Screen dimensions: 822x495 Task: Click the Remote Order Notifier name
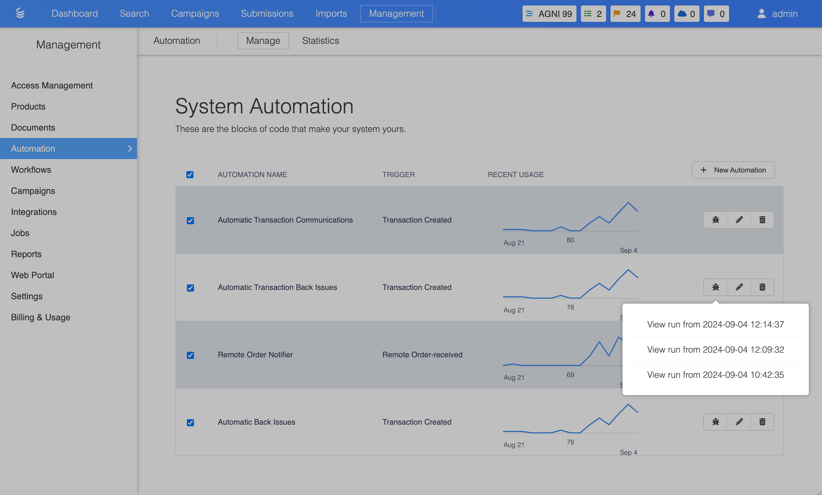255,355
